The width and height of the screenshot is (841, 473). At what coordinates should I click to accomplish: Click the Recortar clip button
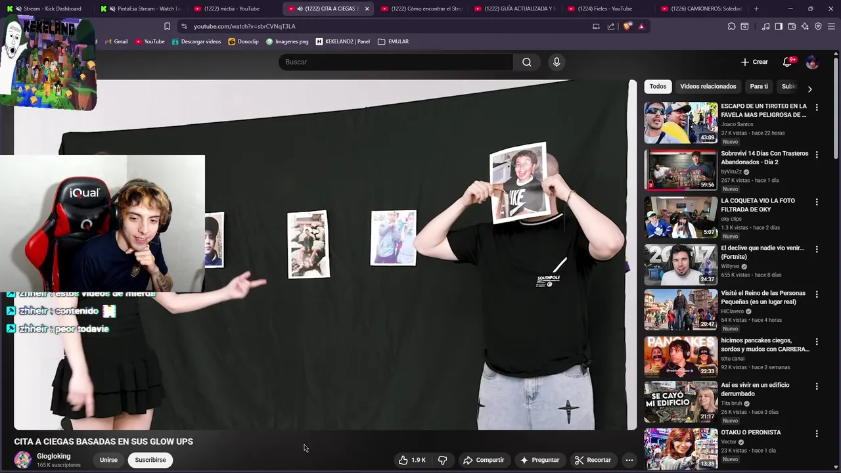593,460
